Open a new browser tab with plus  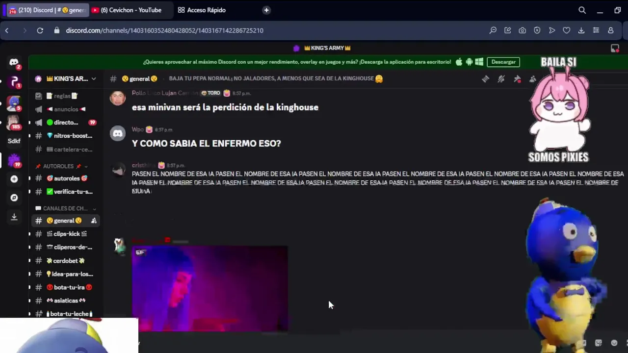click(266, 10)
